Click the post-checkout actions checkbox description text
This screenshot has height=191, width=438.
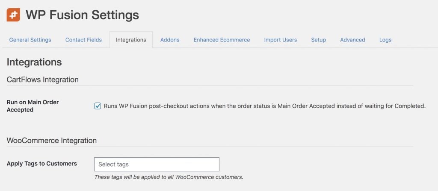tap(264, 106)
